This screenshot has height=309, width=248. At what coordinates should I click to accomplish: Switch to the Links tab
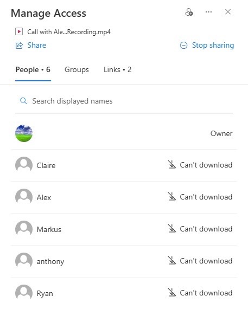[x=118, y=69]
